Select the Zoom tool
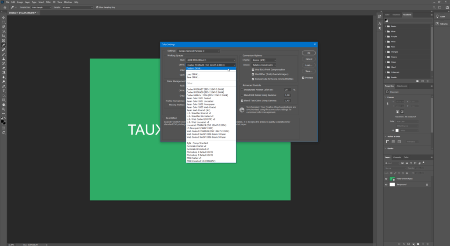This screenshot has height=246, width=450. pos(4,109)
